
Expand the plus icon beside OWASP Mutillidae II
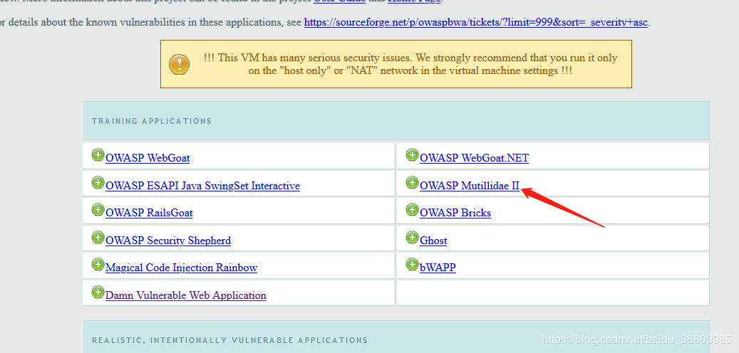[x=412, y=183]
